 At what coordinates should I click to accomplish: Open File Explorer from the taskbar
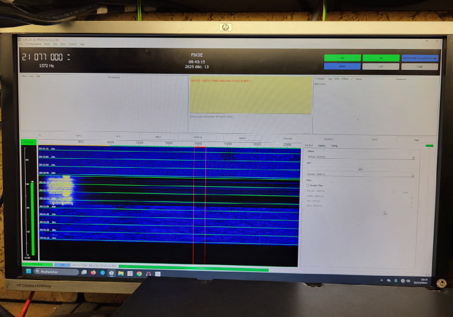[121, 272]
